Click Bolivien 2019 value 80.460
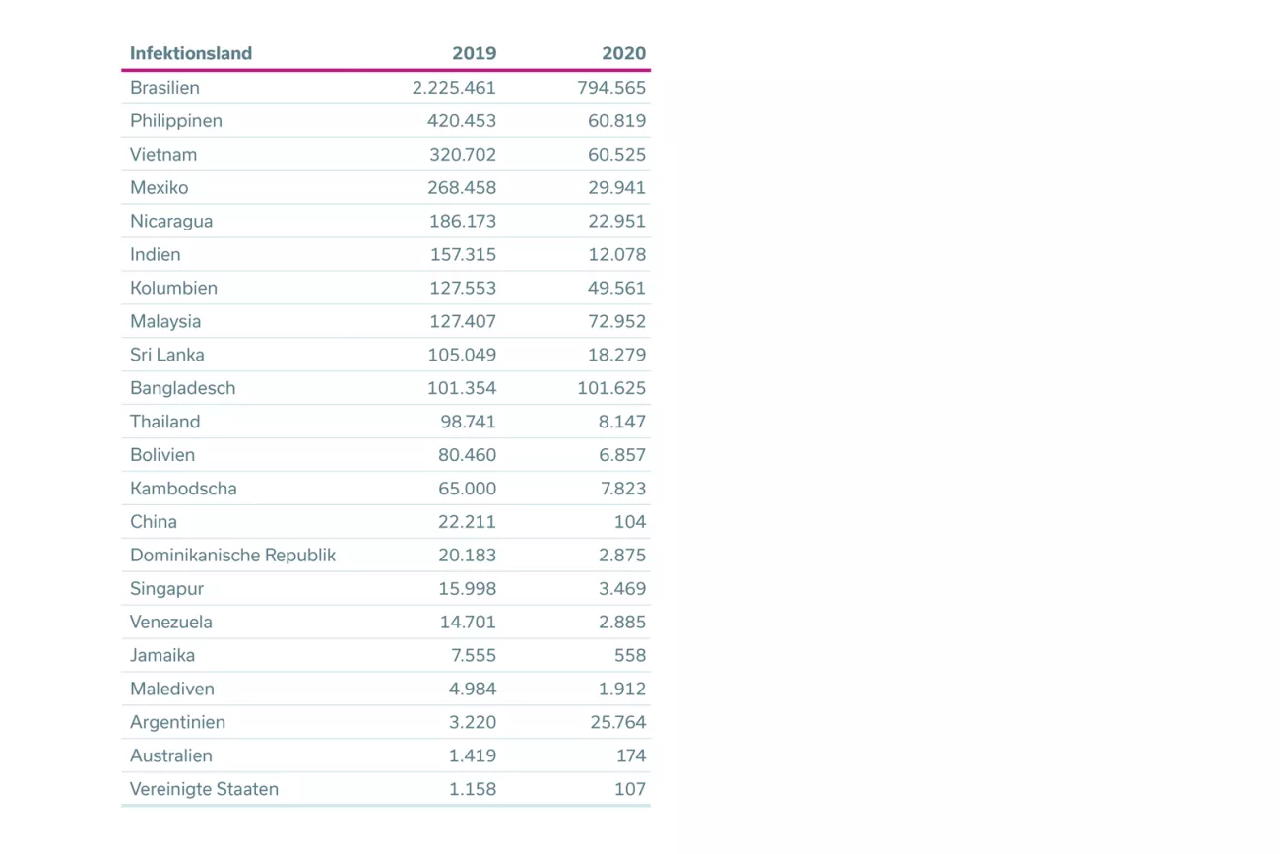Viewport: 1280px width, 854px height. coord(468,455)
